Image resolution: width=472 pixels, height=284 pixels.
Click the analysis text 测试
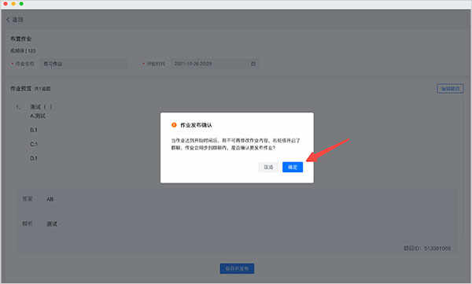[52, 223]
